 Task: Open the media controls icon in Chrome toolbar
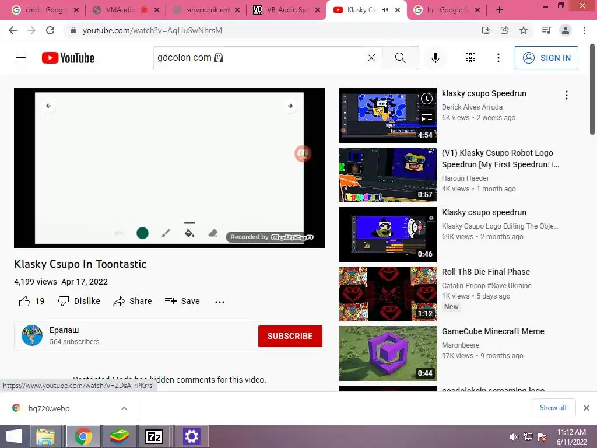[x=546, y=30]
